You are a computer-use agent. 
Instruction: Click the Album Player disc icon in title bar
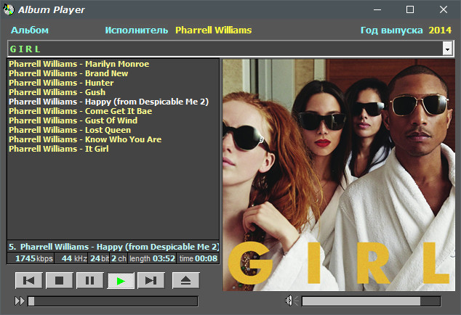[x=9, y=9]
